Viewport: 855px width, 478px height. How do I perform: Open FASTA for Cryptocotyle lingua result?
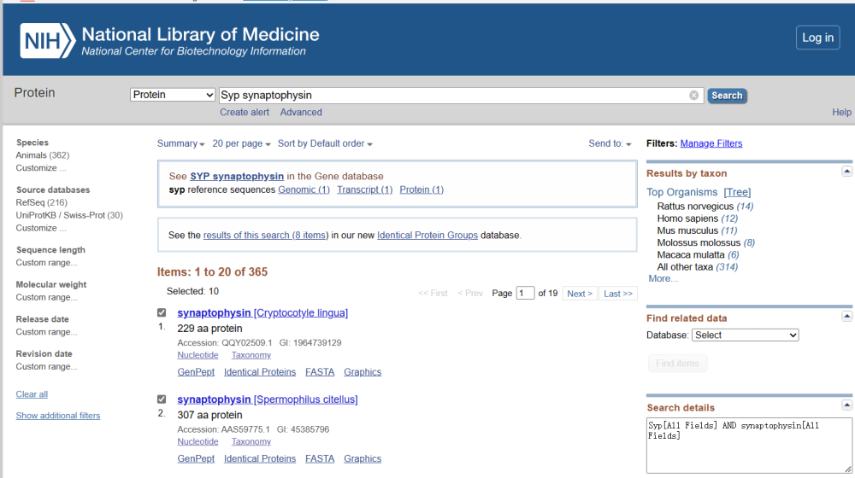click(x=320, y=372)
